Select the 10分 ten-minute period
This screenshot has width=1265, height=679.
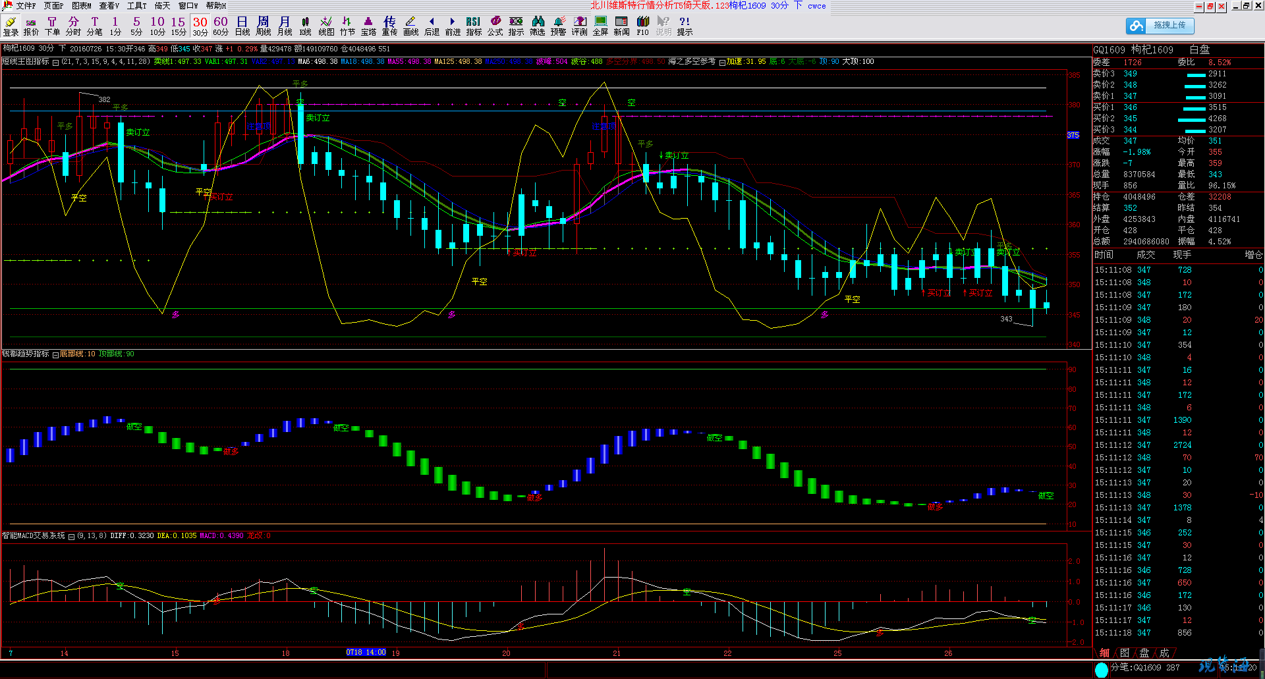click(x=157, y=26)
